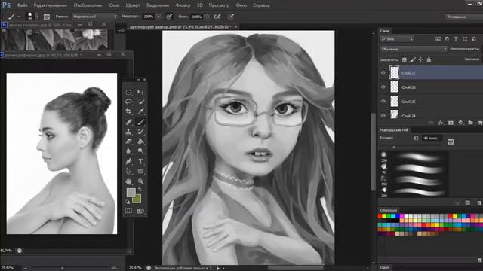Open the Справка menu

click(x=261, y=5)
